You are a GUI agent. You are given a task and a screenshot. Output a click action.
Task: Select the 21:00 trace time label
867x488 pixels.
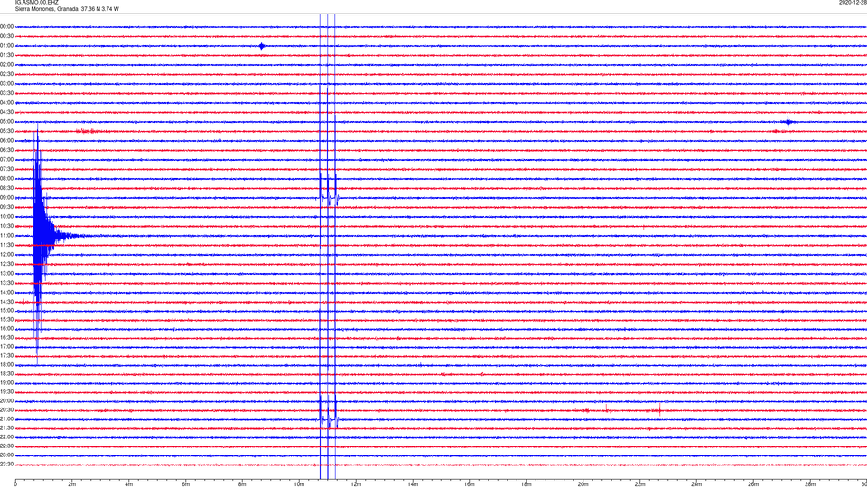(x=6, y=418)
